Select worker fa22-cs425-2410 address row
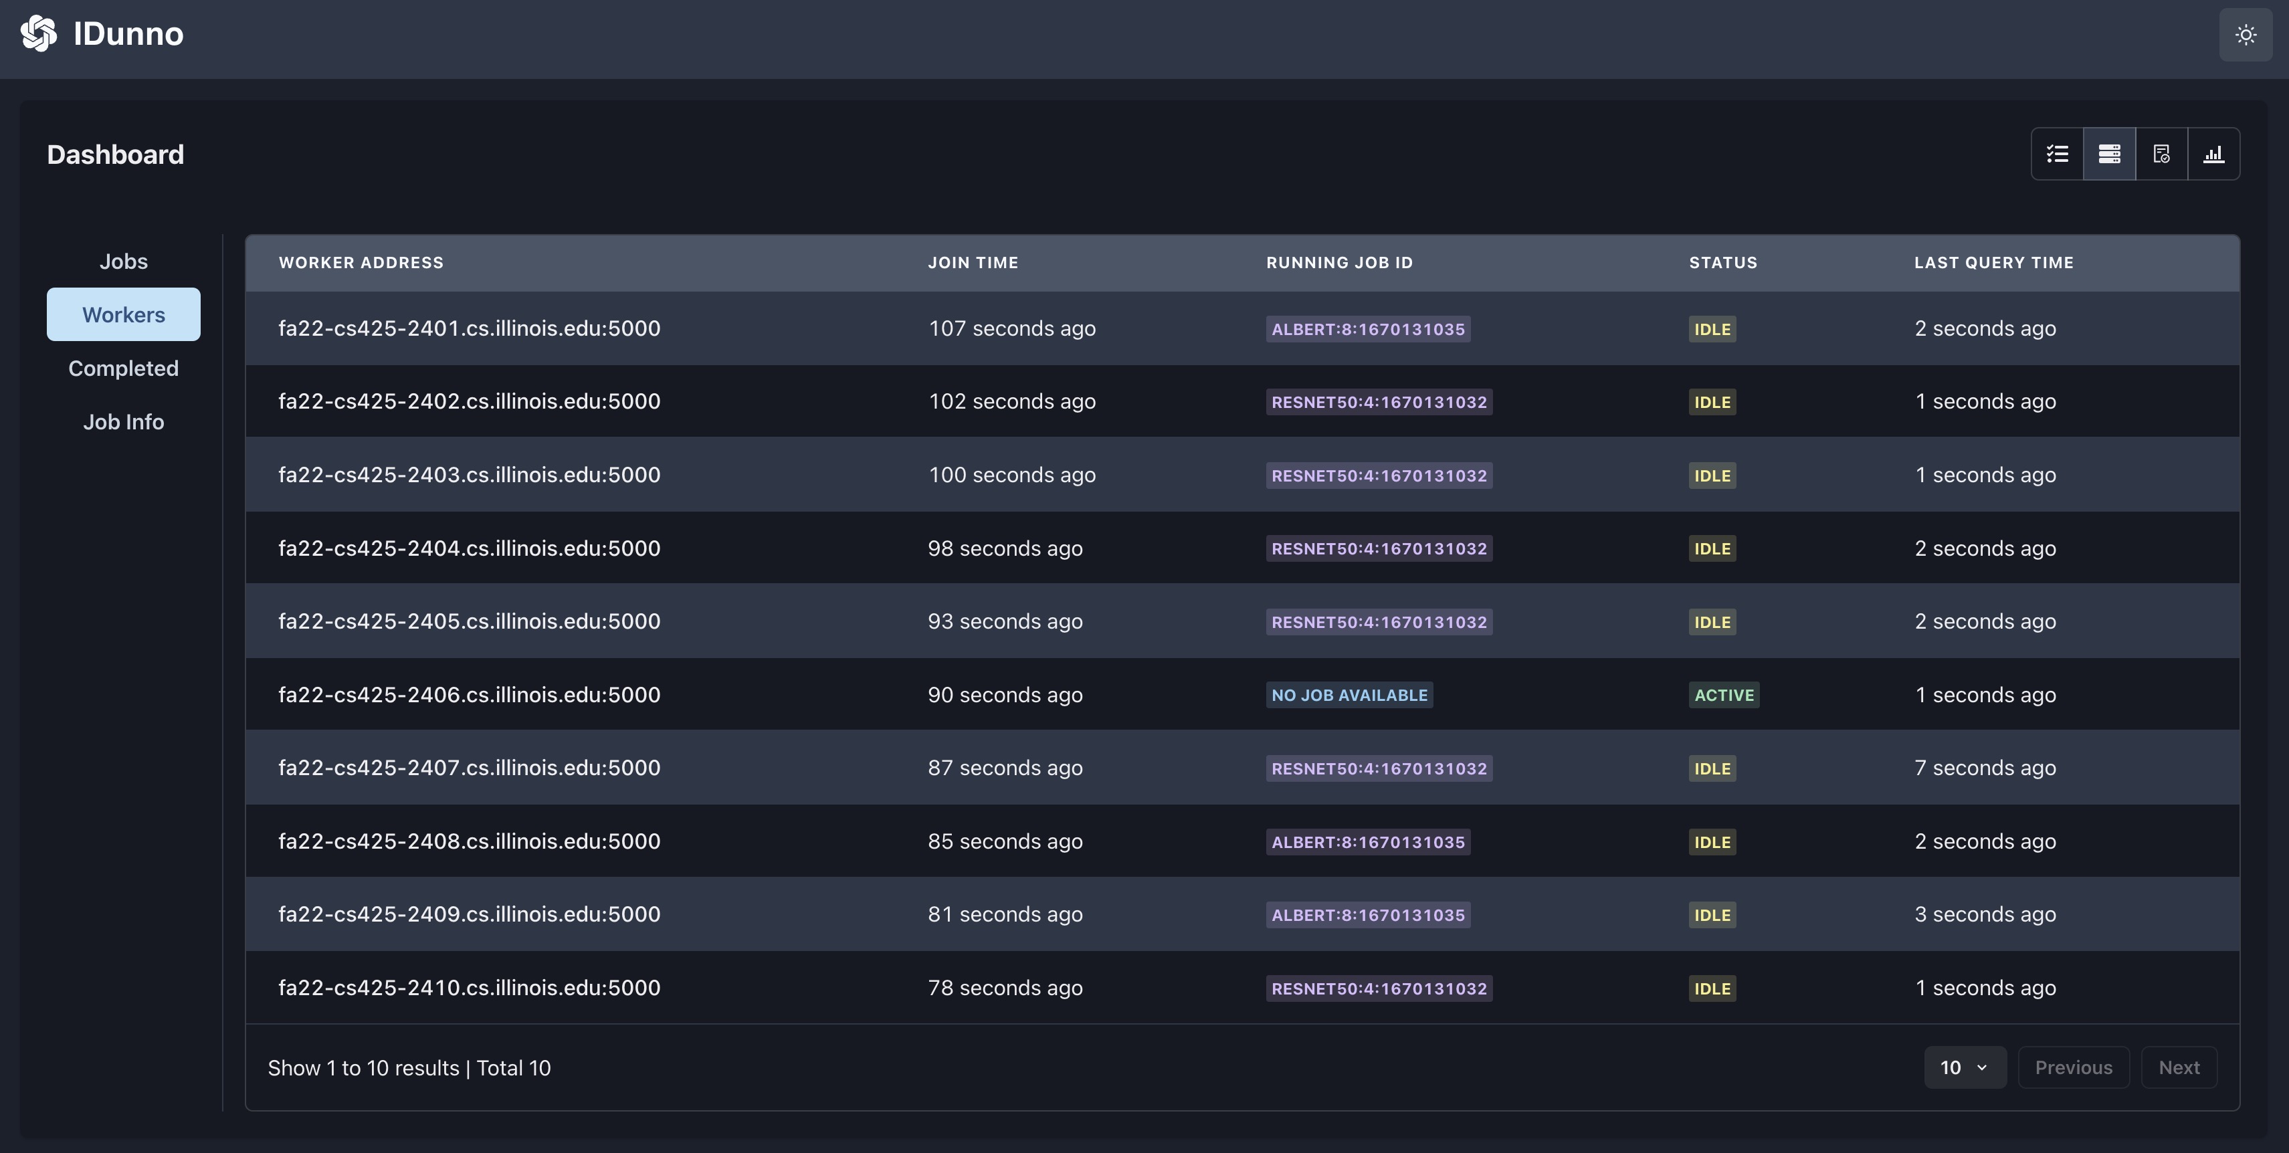Screen dimensions: 2289x1153 pos(469,988)
